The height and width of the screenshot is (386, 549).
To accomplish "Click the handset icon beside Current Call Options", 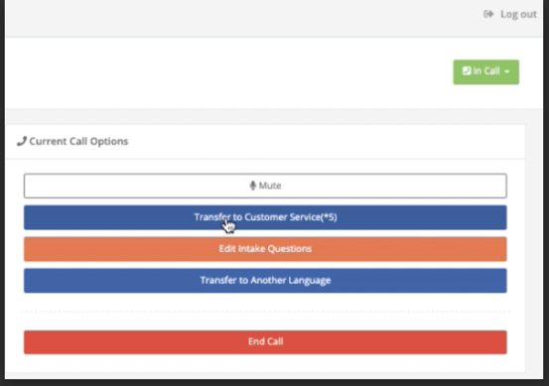I will tap(22, 141).
